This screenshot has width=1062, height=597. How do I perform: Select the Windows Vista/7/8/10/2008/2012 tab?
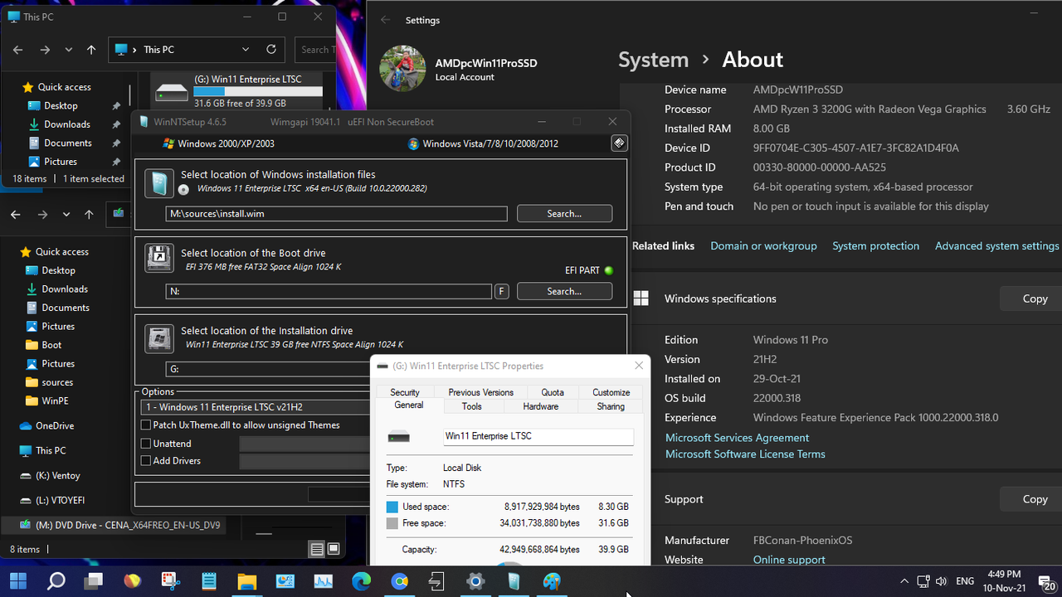pos(483,143)
